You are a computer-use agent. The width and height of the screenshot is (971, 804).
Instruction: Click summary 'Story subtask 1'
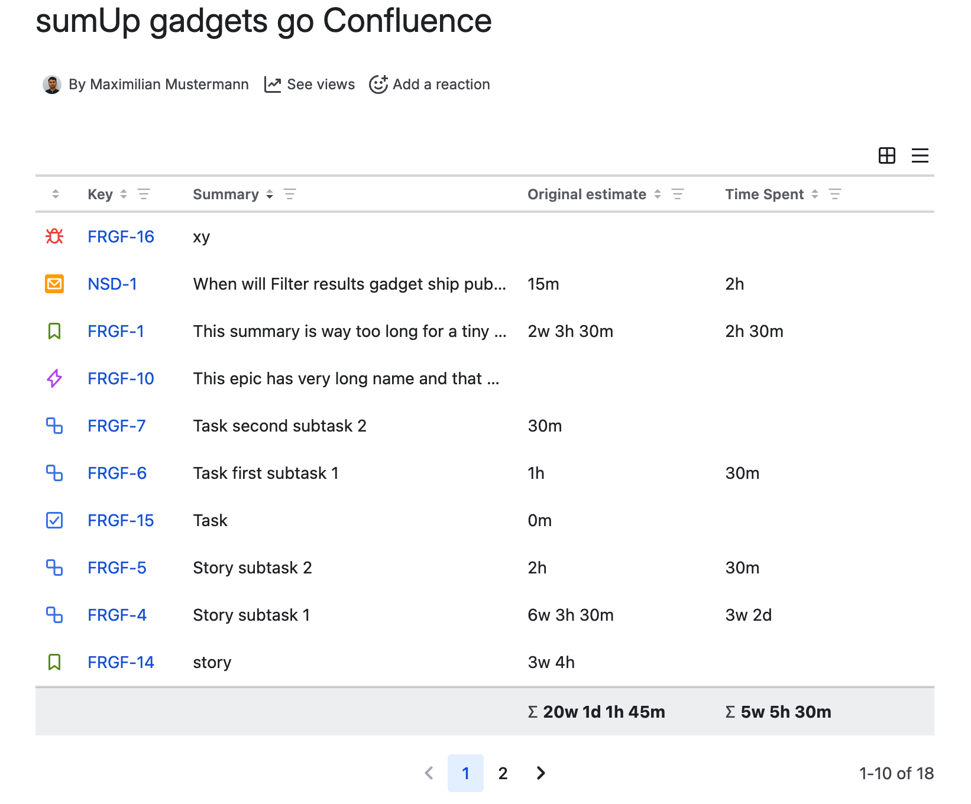(x=251, y=615)
